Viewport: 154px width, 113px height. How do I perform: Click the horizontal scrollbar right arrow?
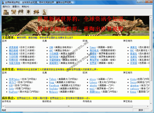pyautogui.click(x=148, y=107)
